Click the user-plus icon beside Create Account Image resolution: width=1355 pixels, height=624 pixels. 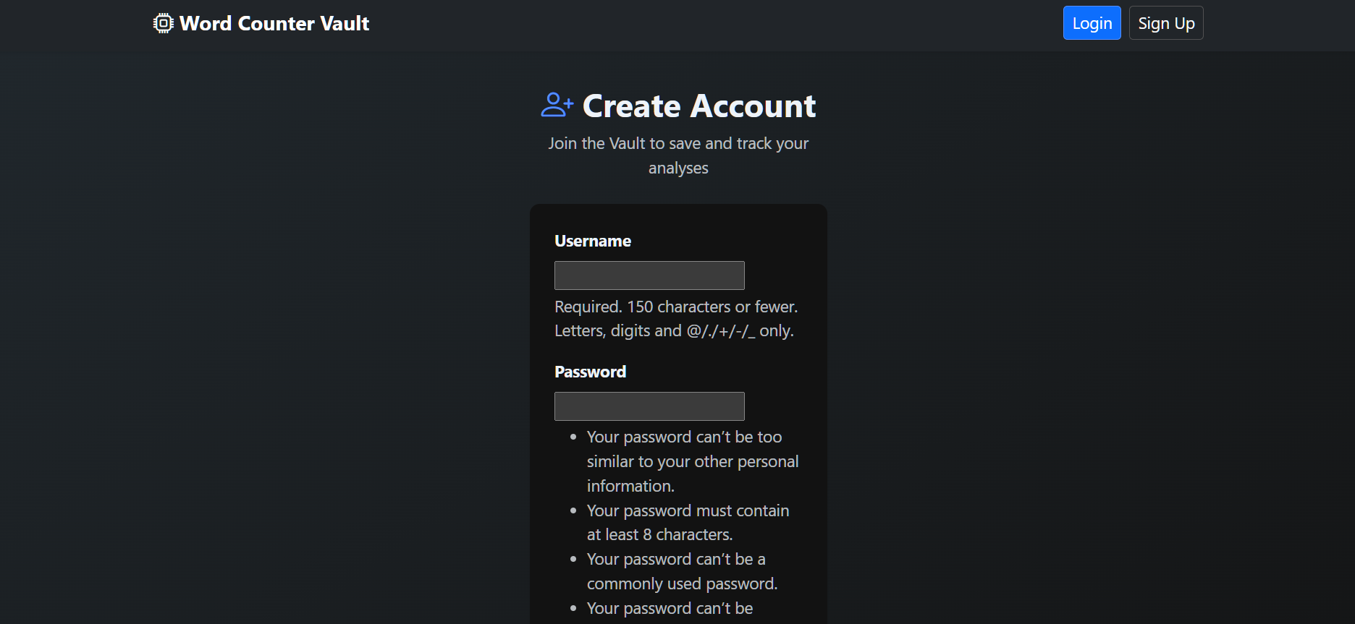coord(557,106)
